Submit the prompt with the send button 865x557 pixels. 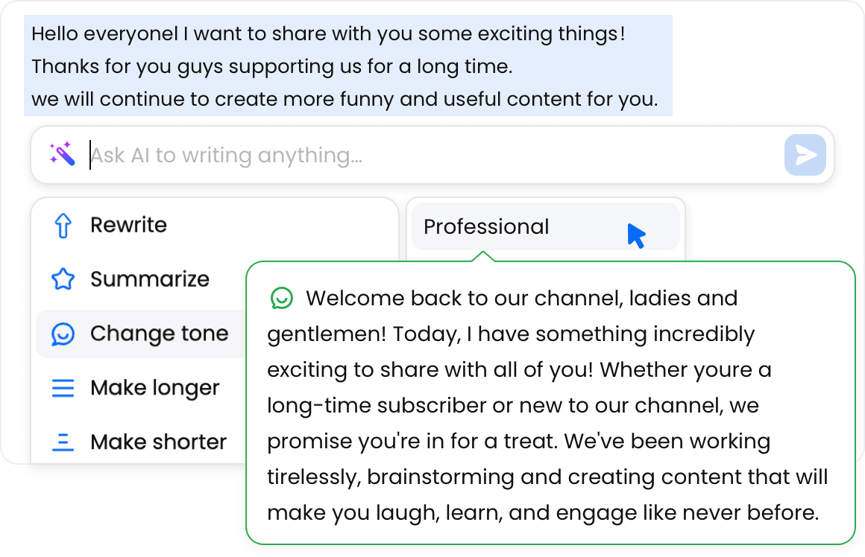(x=805, y=154)
